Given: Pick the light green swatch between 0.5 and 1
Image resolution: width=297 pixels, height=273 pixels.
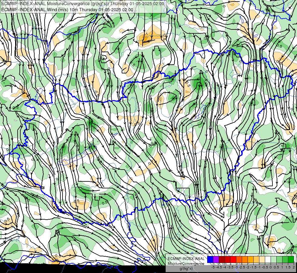Looking at the screenshot, I should point(279,260).
